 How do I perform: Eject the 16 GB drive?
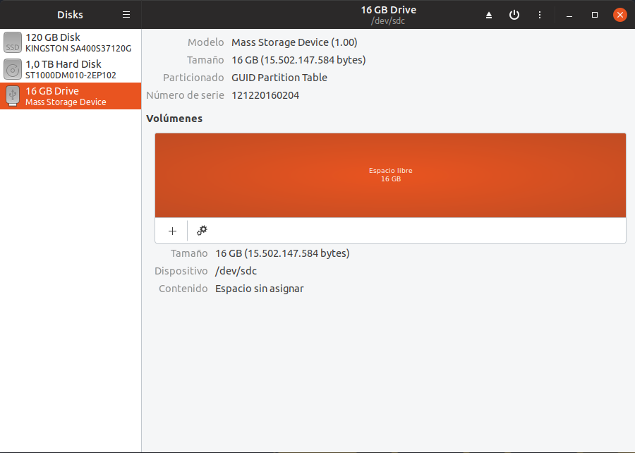pos(490,15)
